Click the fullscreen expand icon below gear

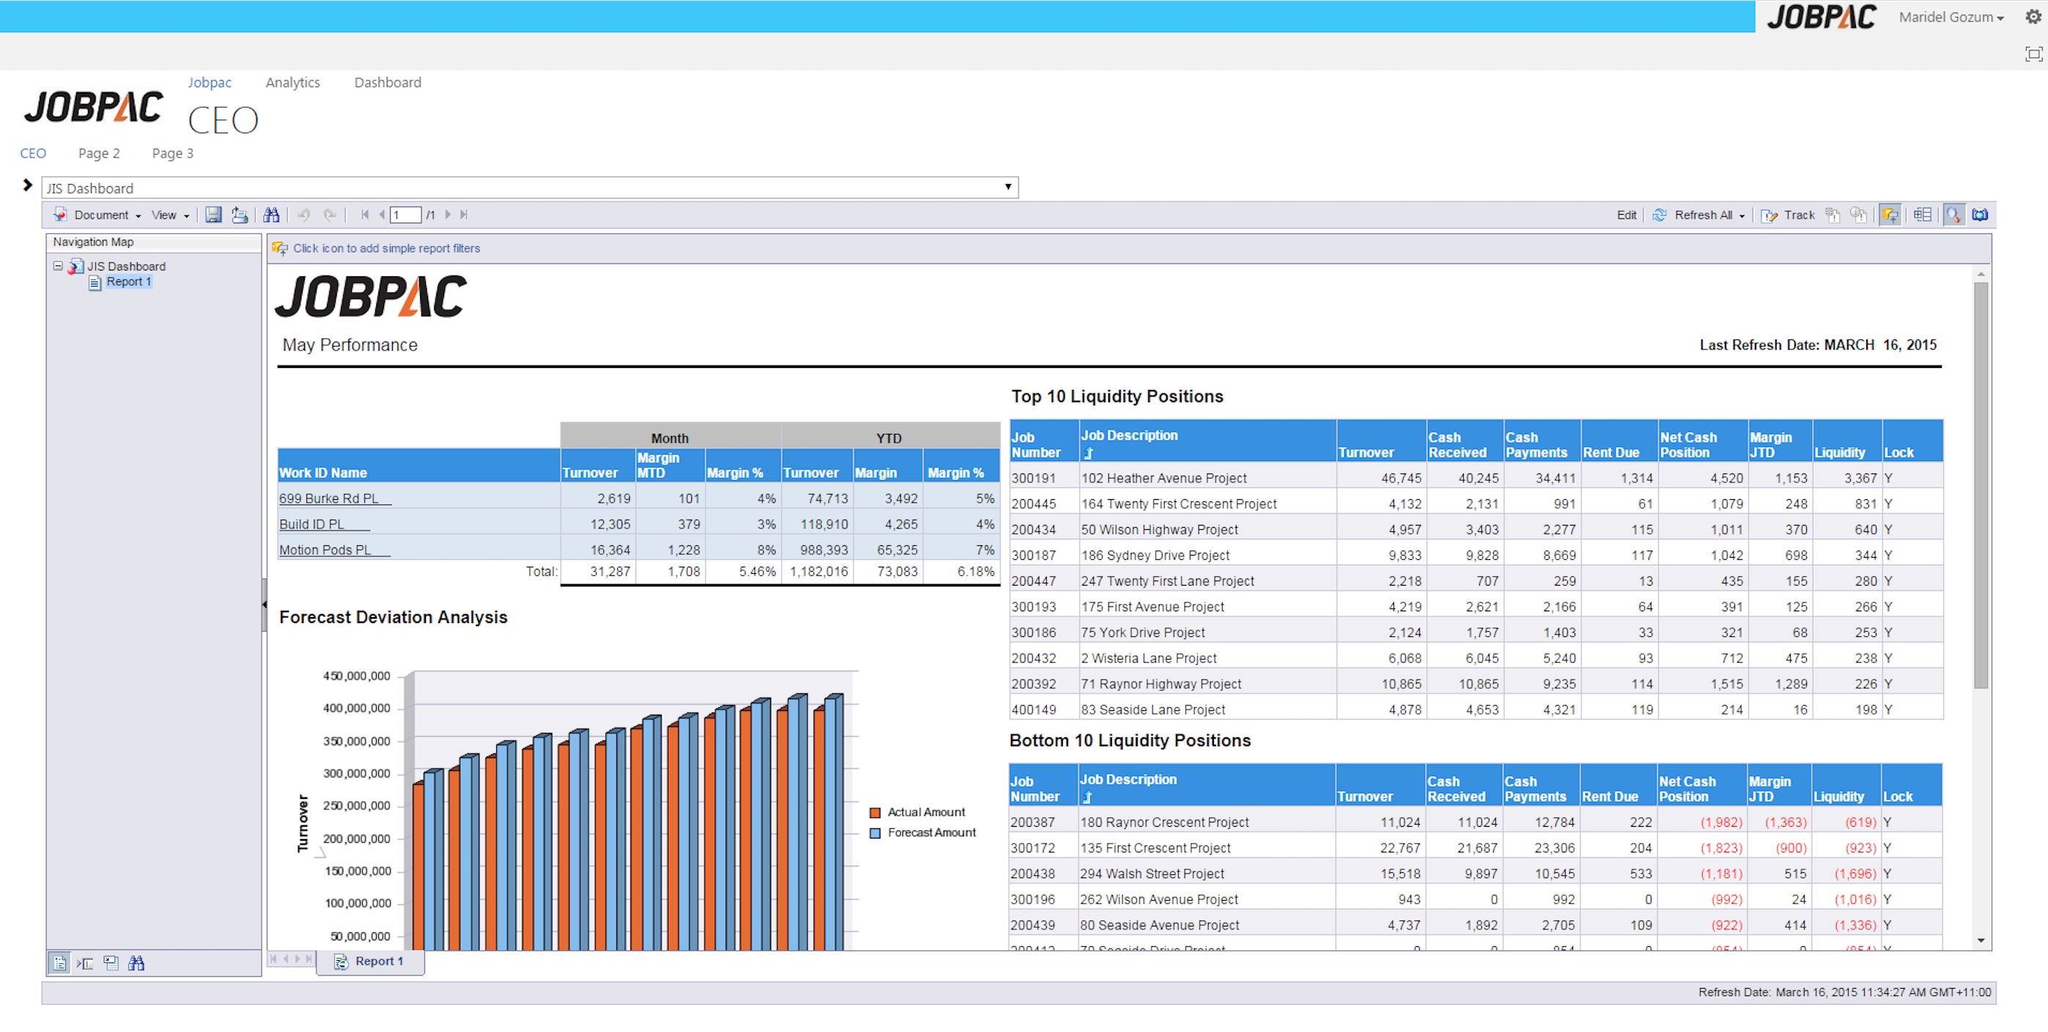coord(2033,54)
